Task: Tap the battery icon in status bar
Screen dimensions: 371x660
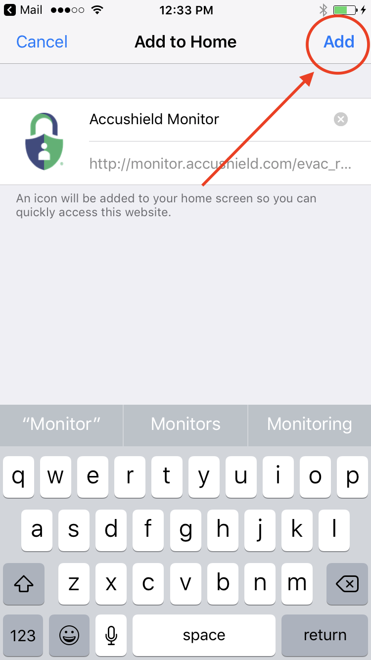Action: coord(345,10)
